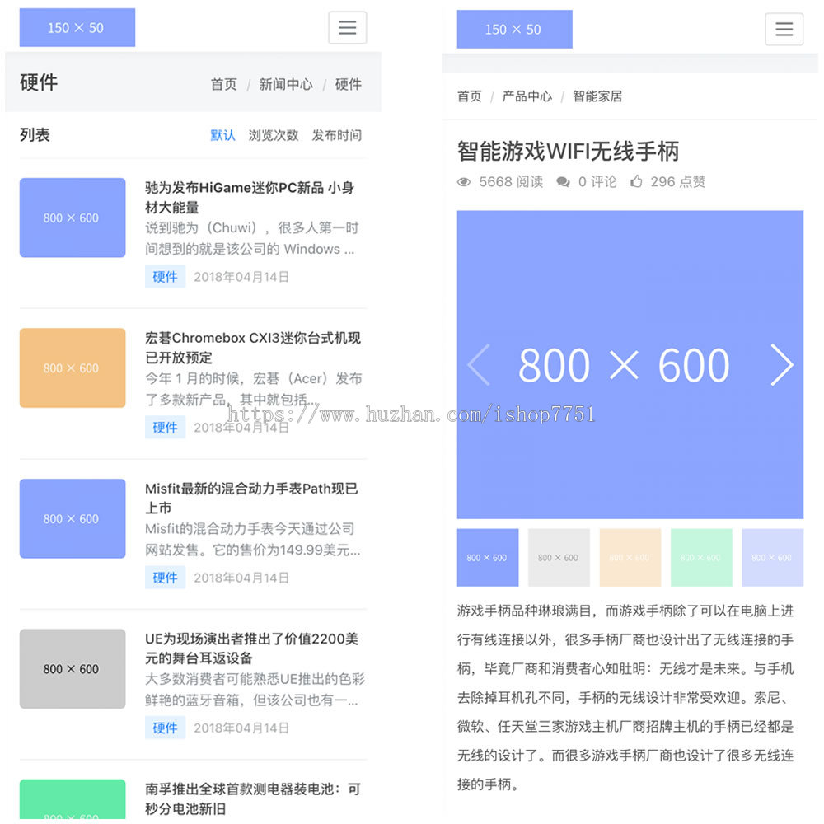This screenshot has width=824, height=824.
Task: Click green thumbnail of the 南孚 article
Action: (x=73, y=799)
